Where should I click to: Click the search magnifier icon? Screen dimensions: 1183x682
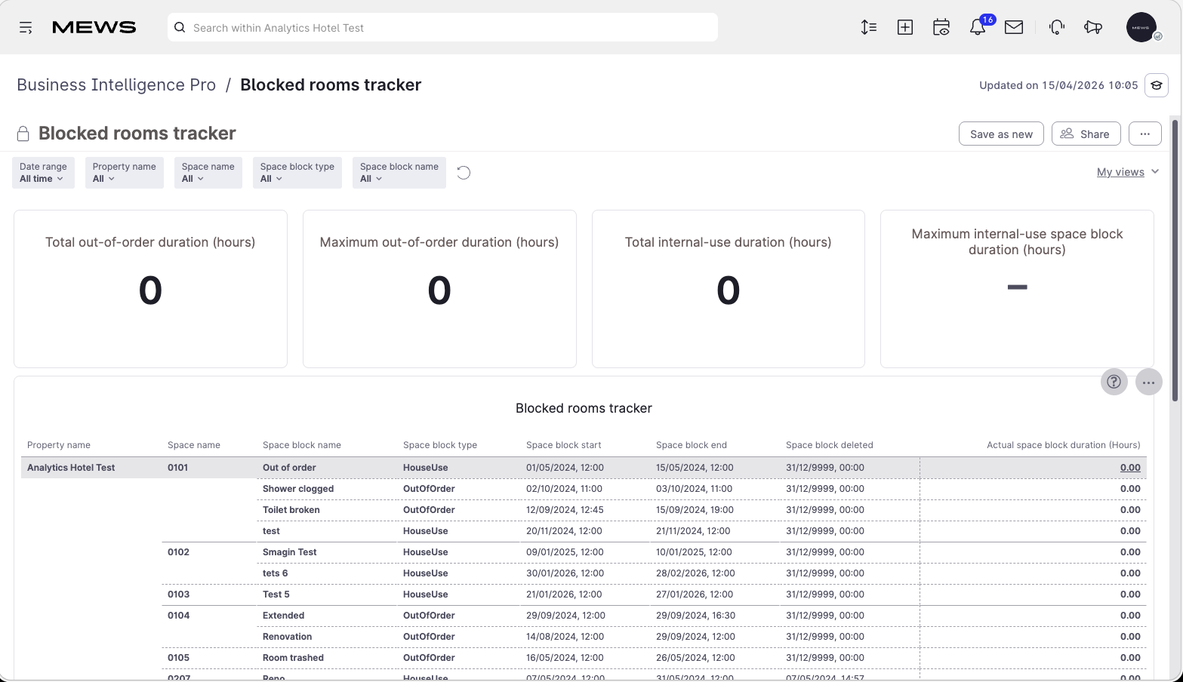[x=180, y=28]
